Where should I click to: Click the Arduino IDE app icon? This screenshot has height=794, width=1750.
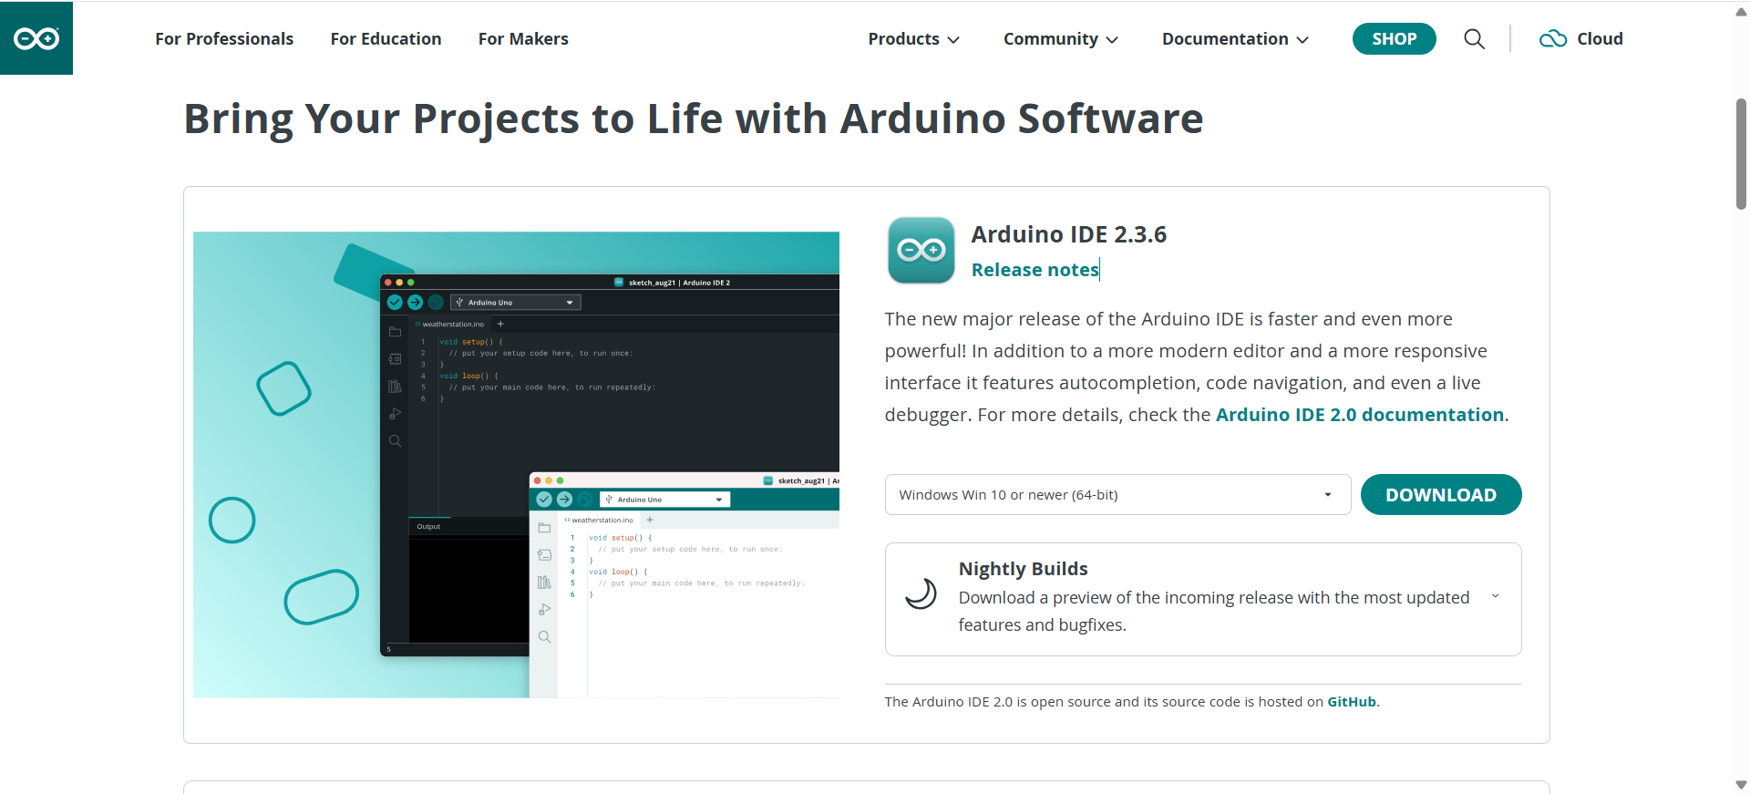pos(921,250)
